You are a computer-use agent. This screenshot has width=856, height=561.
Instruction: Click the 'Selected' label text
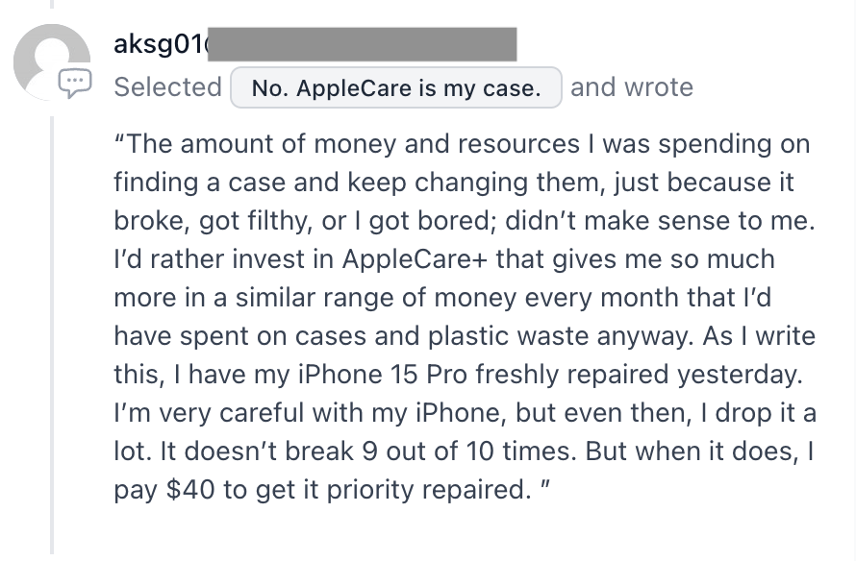point(167,87)
